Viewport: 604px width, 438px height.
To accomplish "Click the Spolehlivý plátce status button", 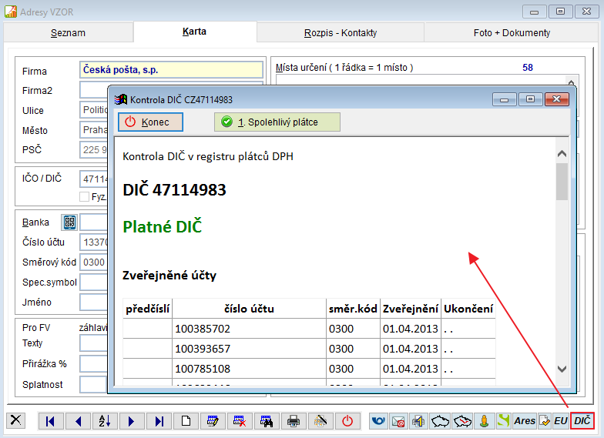I will coord(277,122).
